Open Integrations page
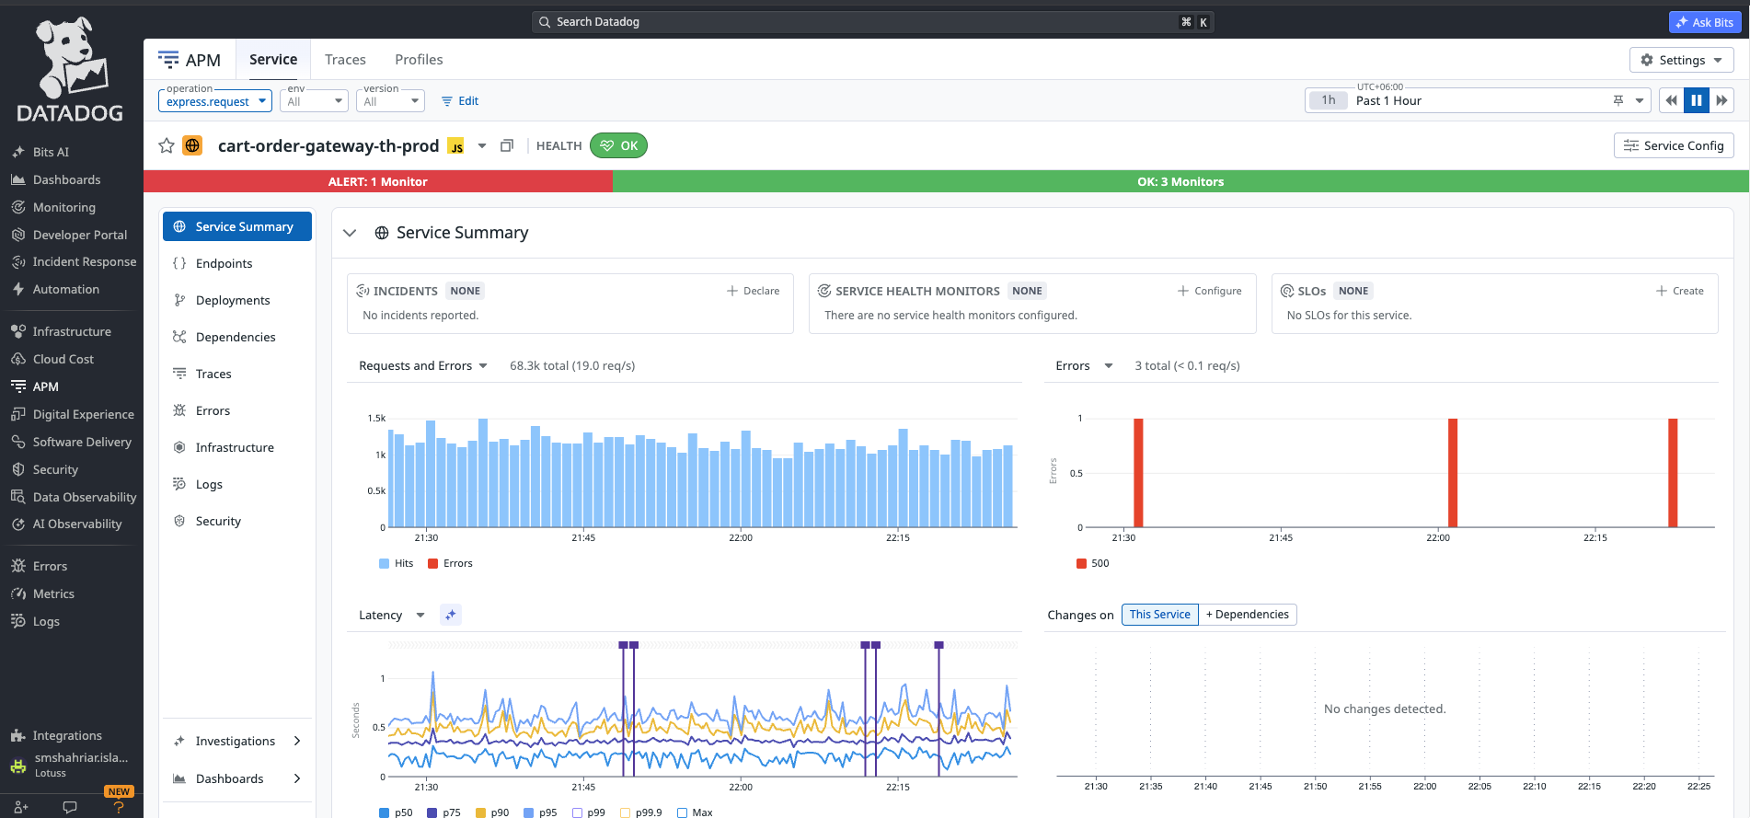Image resolution: width=1750 pixels, height=818 pixels. click(67, 735)
